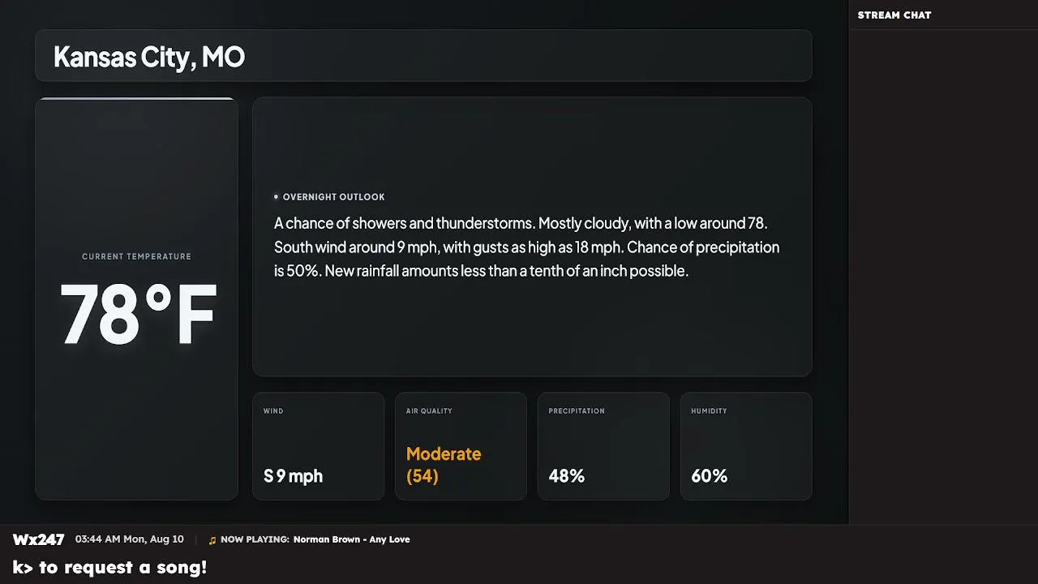The width and height of the screenshot is (1038, 584).
Task: Select the Kansas City, MO location header
Action: pyautogui.click(x=423, y=56)
